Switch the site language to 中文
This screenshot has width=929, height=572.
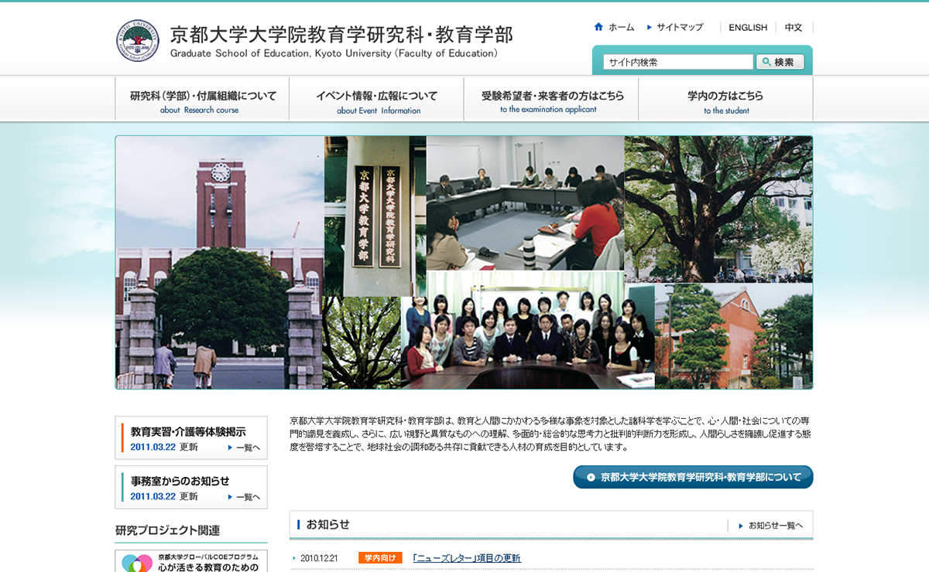(794, 27)
